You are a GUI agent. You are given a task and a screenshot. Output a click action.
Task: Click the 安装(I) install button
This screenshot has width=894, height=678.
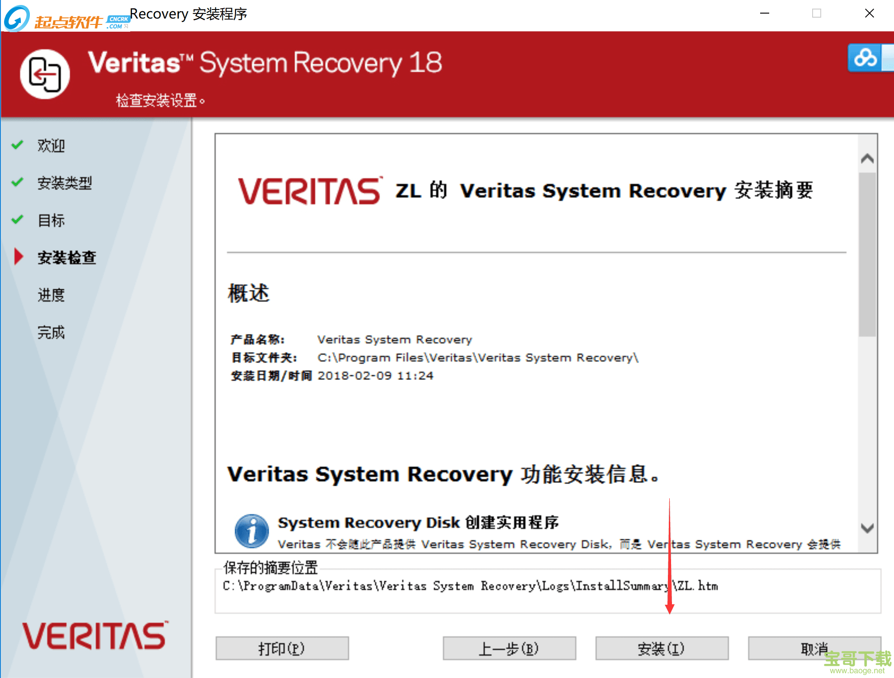(x=662, y=649)
